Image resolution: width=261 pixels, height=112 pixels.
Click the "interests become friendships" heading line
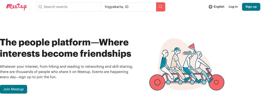(x=66, y=54)
